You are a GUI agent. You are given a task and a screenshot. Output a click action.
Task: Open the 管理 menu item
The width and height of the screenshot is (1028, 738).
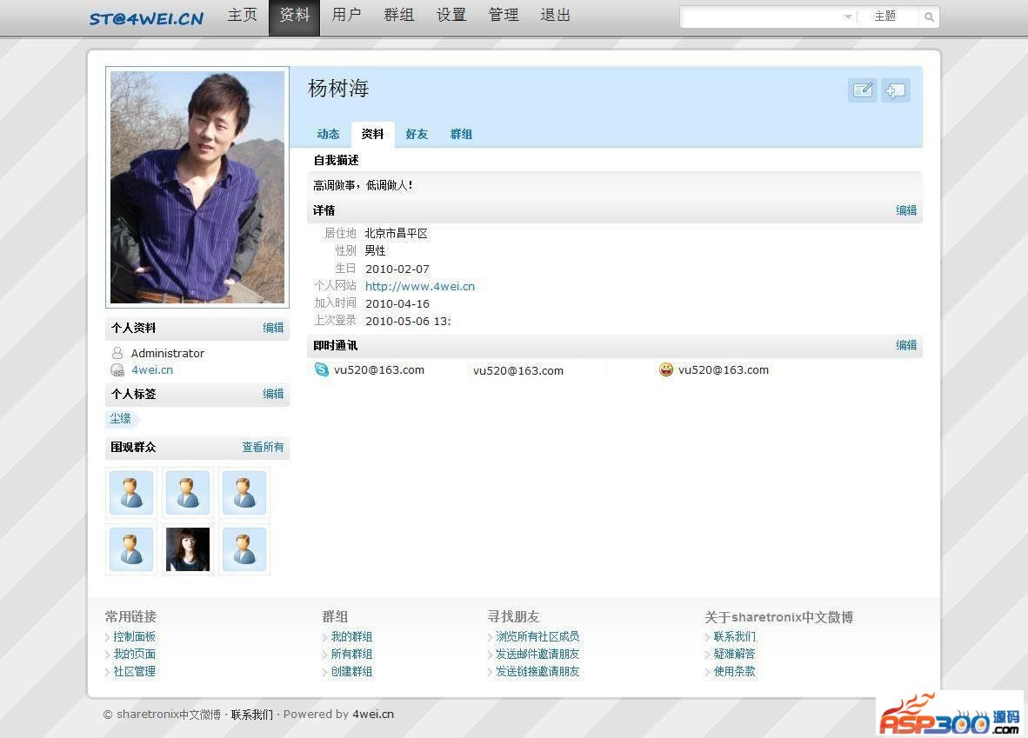504,15
